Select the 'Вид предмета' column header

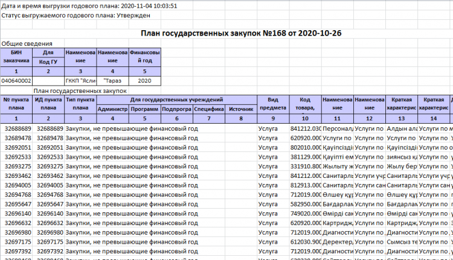click(x=273, y=104)
